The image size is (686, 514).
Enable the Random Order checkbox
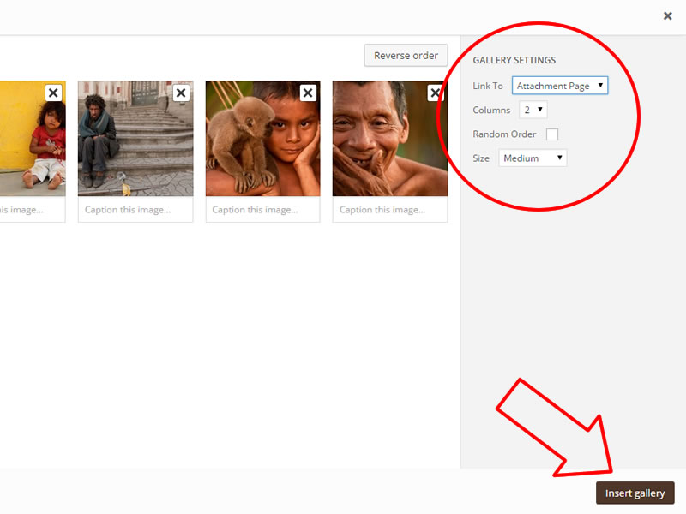pos(552,134)
